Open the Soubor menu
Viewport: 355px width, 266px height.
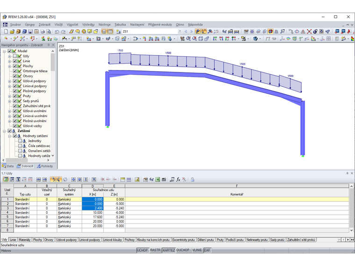15,24
